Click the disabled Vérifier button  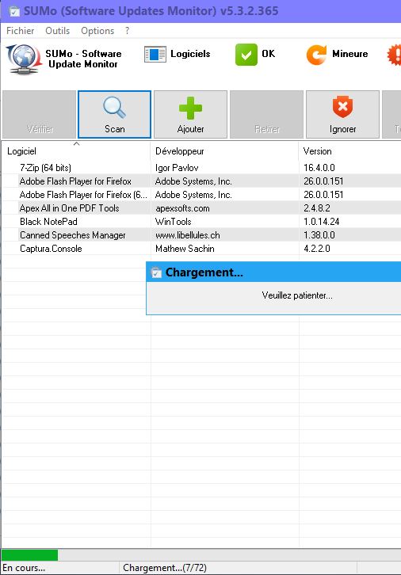39,114
